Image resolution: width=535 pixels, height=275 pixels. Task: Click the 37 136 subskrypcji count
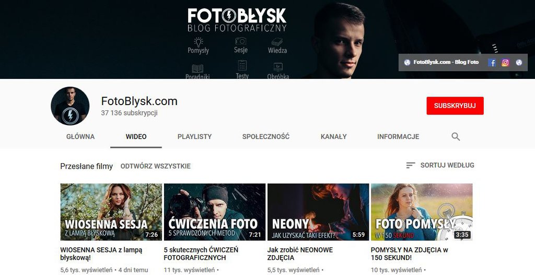(130, 113)
